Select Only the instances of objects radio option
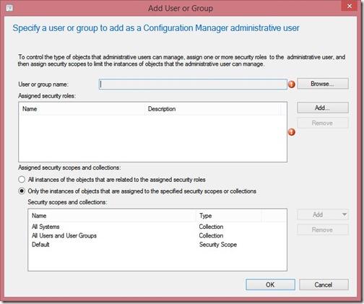This screenshot has height=304, width=364. (x=22, y=191)
